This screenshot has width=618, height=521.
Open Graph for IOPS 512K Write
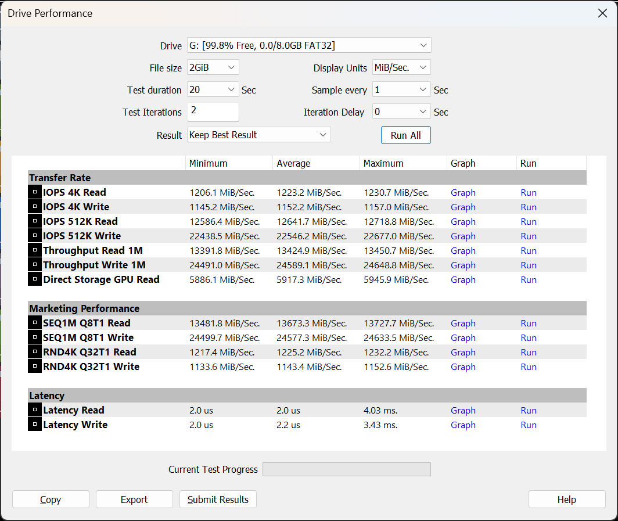(463, 236)
